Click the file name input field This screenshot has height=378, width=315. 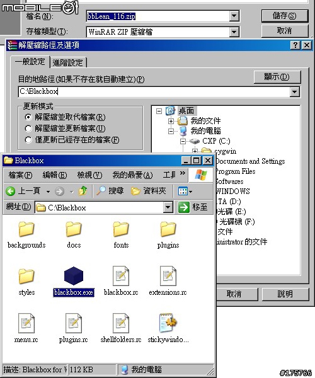click(x=158, y=16)
